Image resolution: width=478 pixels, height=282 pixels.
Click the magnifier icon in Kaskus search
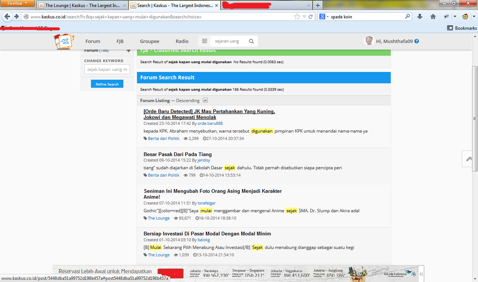(x=251, y=41)
